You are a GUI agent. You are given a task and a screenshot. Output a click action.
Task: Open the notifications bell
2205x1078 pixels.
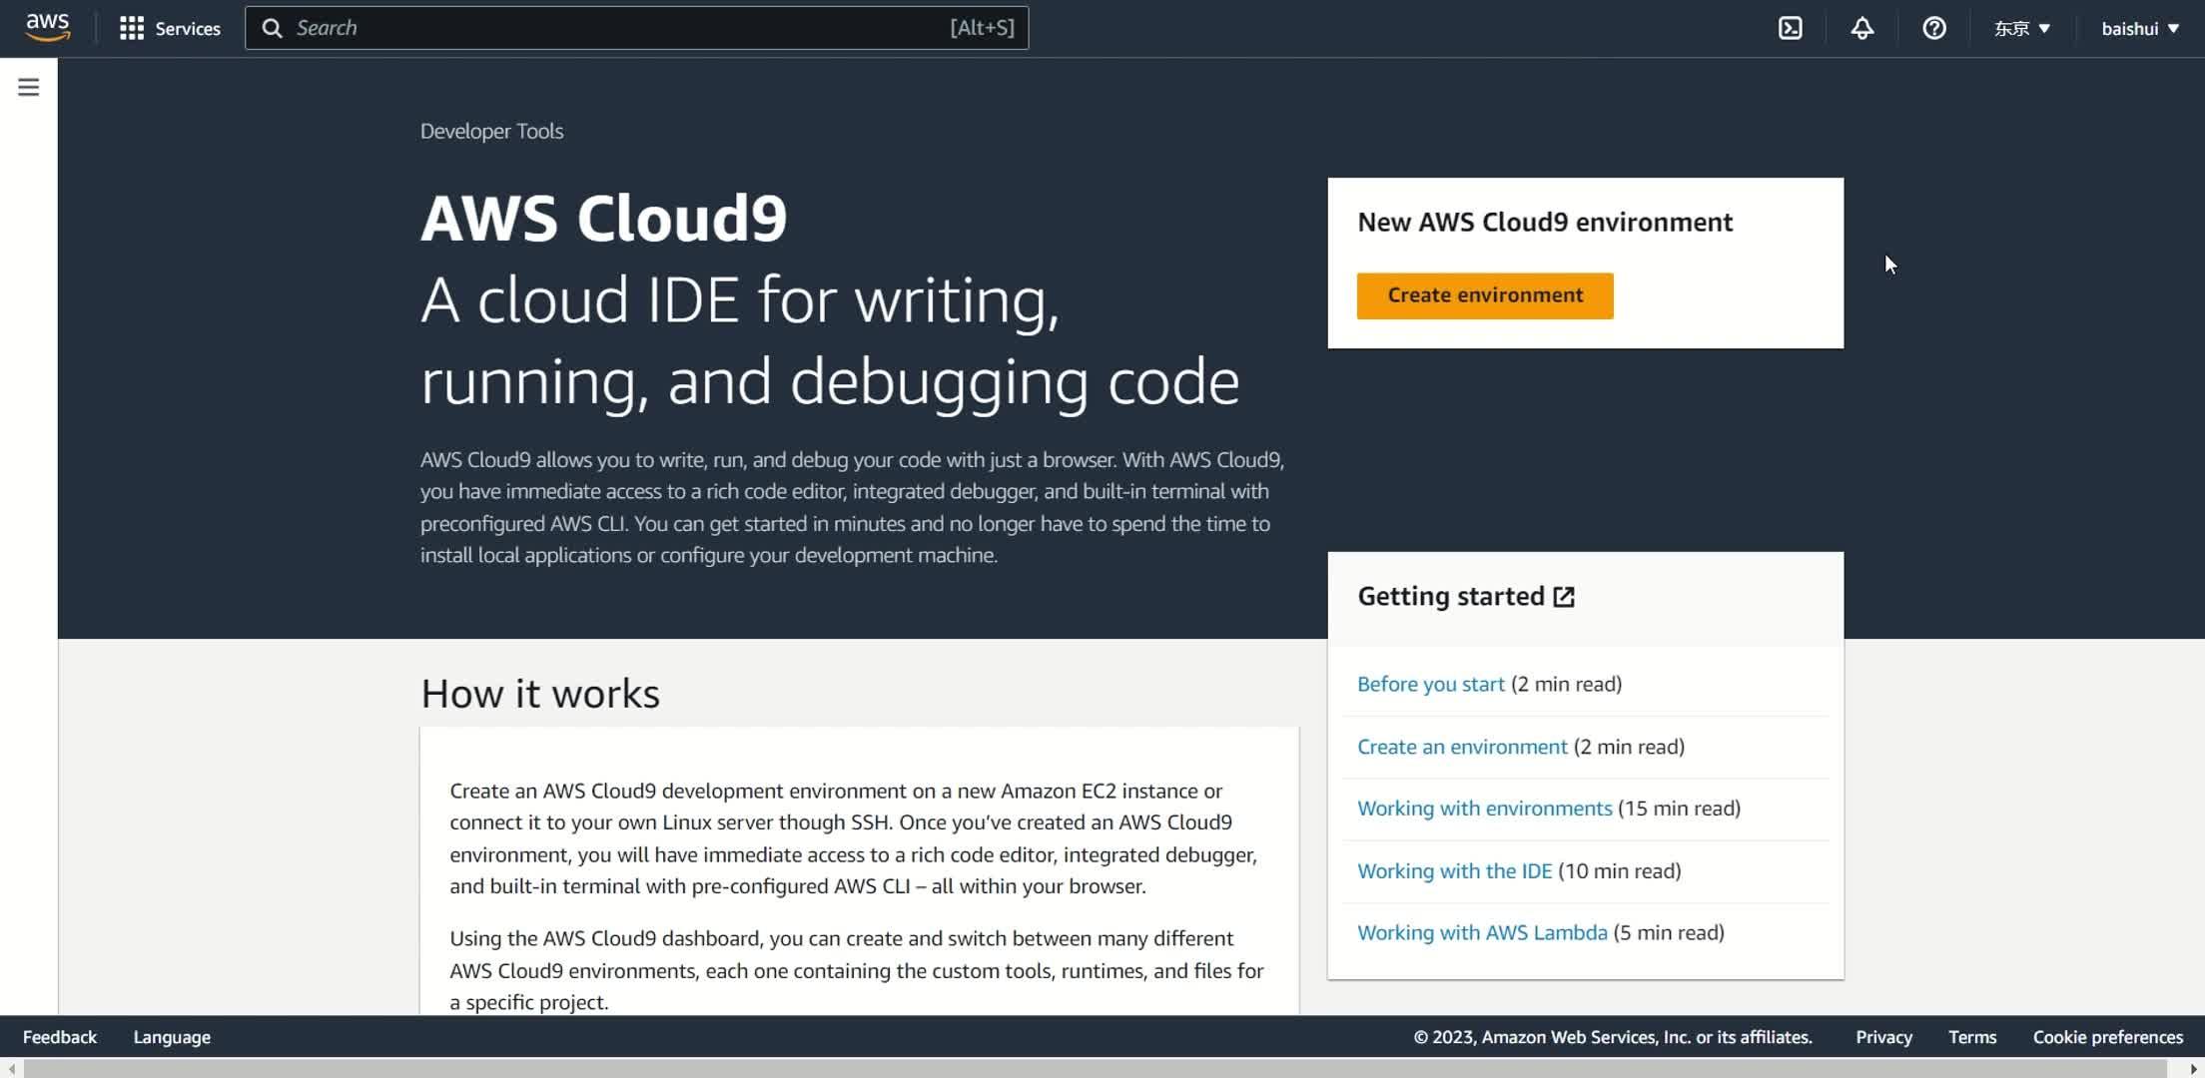(x=1861, y=28)
